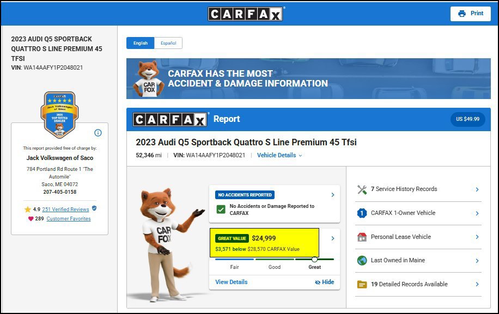This screenshot has height=314, width=499.
Task: Click the Fair segment of value bar
Action: [235, 260]
